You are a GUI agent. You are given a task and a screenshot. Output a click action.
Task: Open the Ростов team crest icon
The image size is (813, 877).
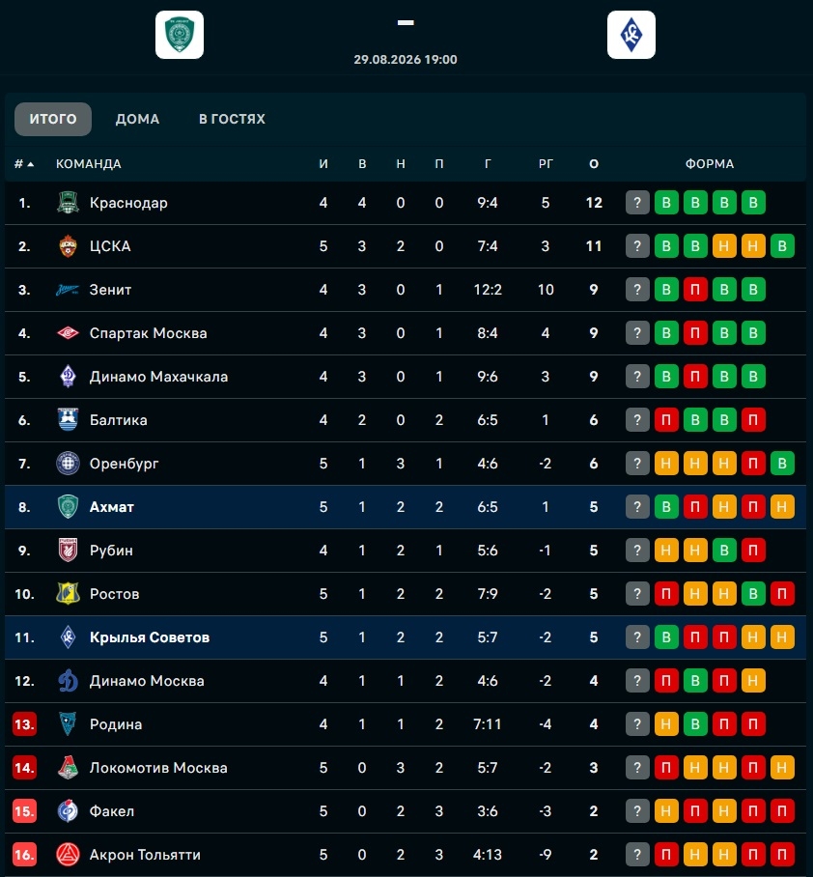click(68, 594)
